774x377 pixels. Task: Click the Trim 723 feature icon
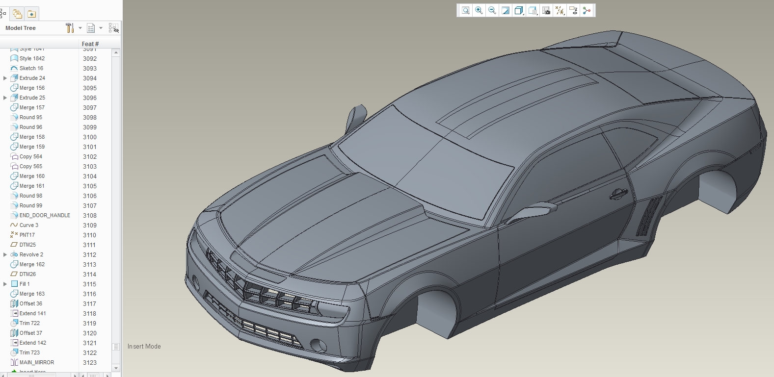[x=14, y=352]
